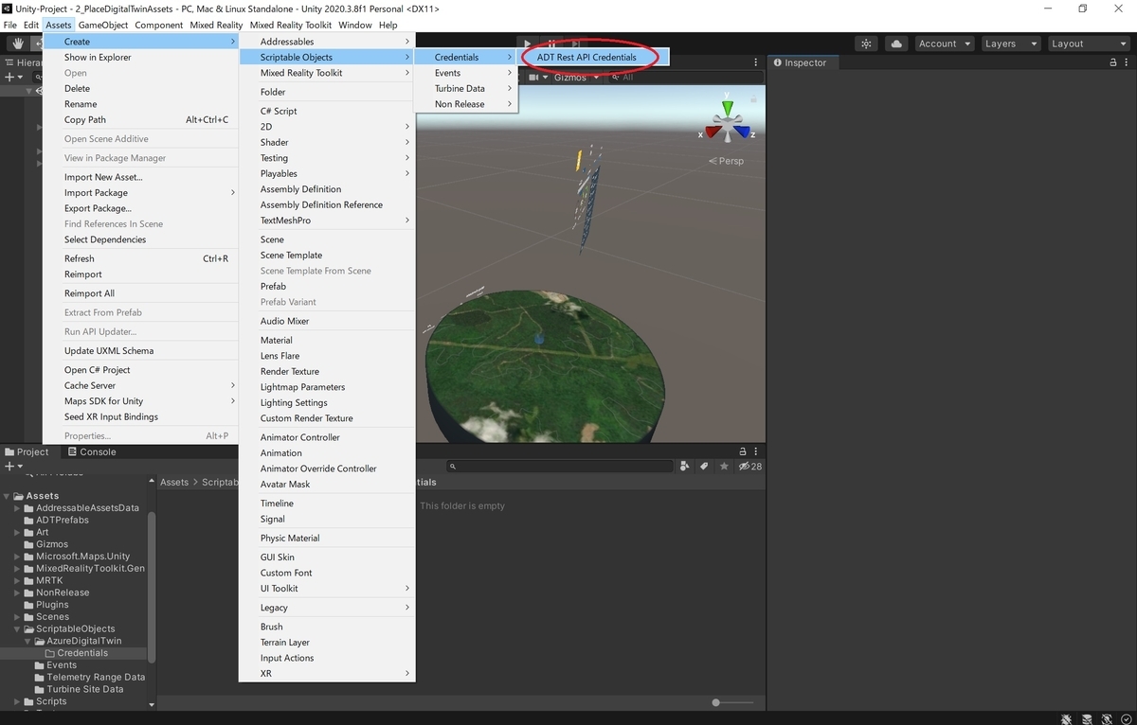Click the scene orientation gizmo Y axis cone

click(727, 110)
